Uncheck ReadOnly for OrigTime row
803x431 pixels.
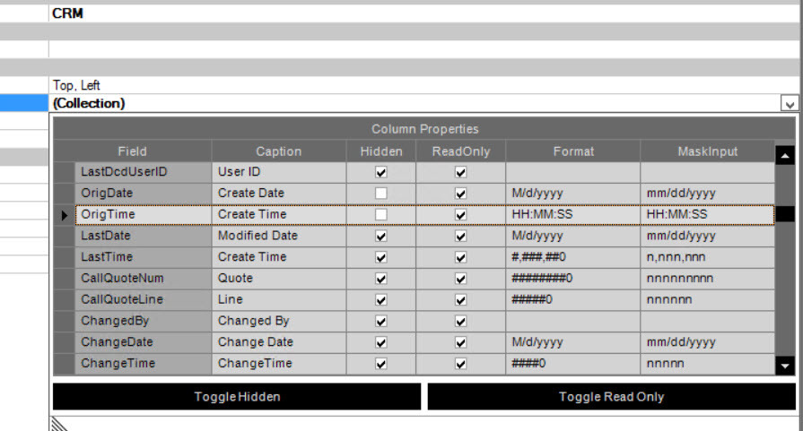(460, 215)
